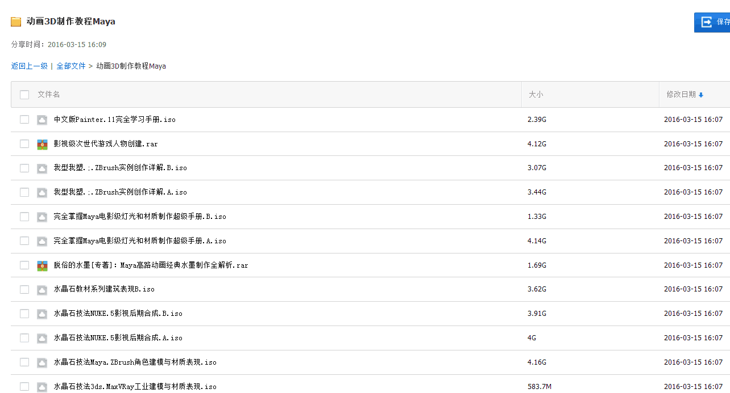Open 我型我塑 ZBrush实例创作详解.B.iso file name

[121, 168]
